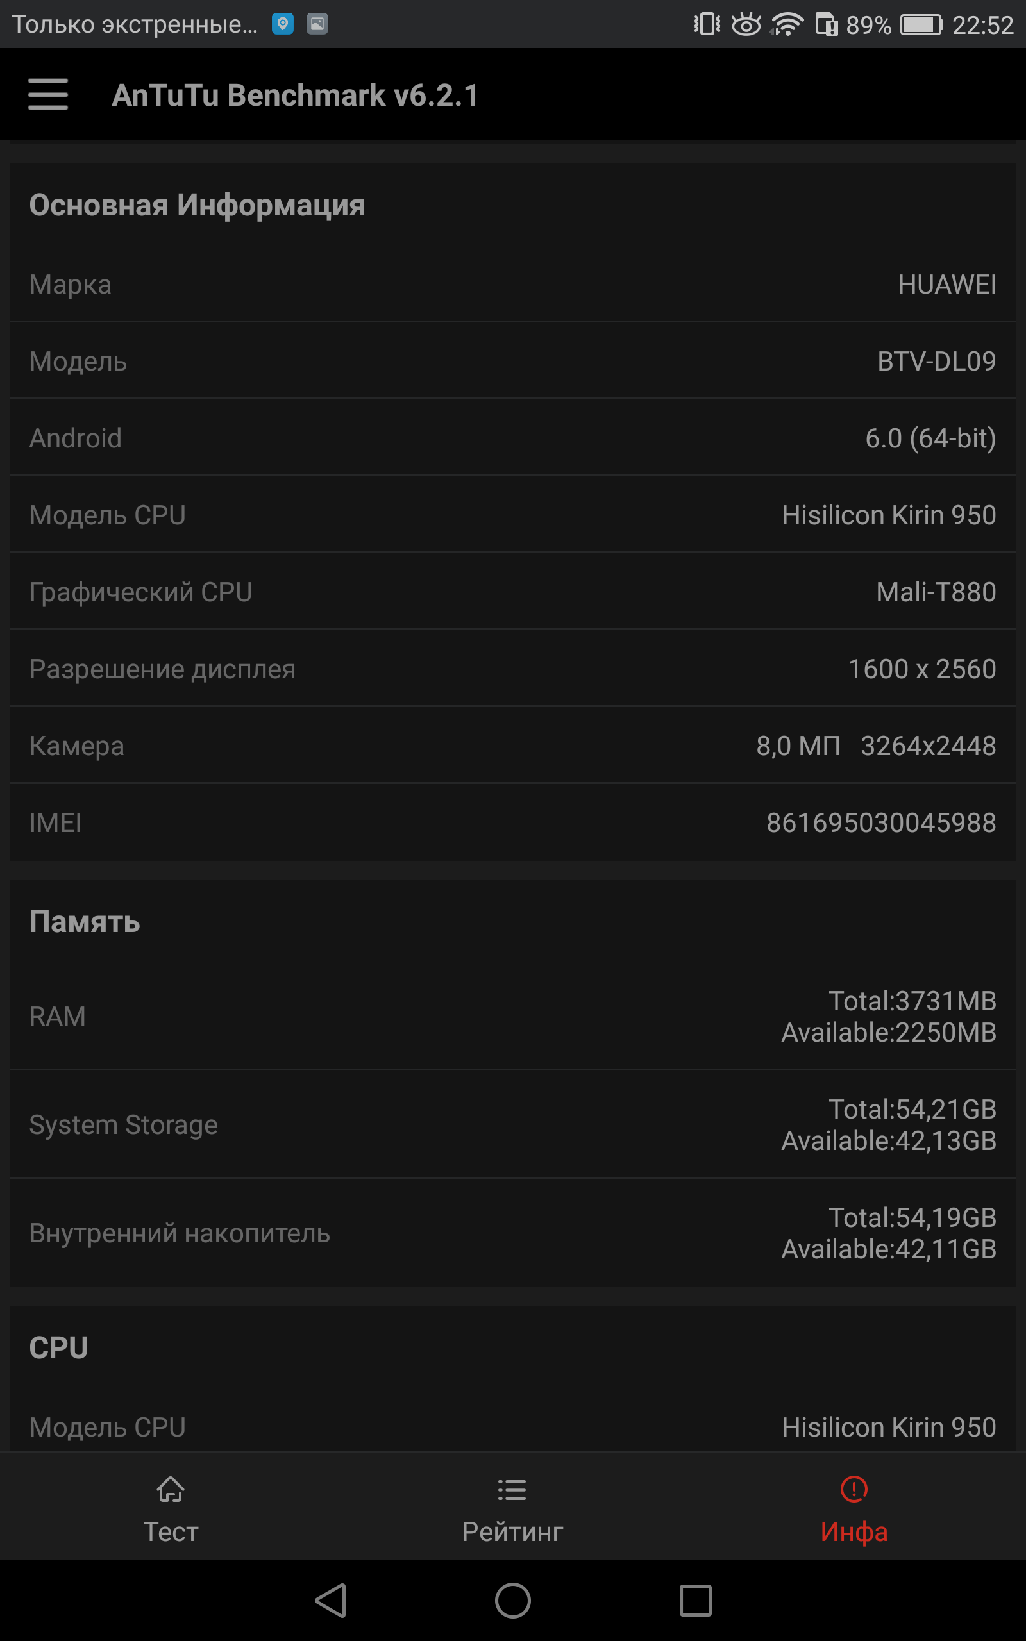
Task: Tap the Android home circle button
Action: click(x=513, y=1601)
